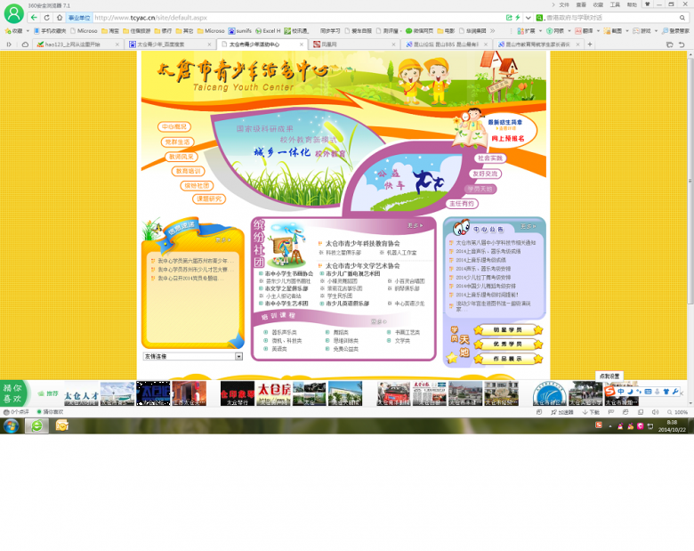Open the 友情连接 dropdown
Image resolution: width=694 pixels, height=551 pixels.
tap(193, 356)
